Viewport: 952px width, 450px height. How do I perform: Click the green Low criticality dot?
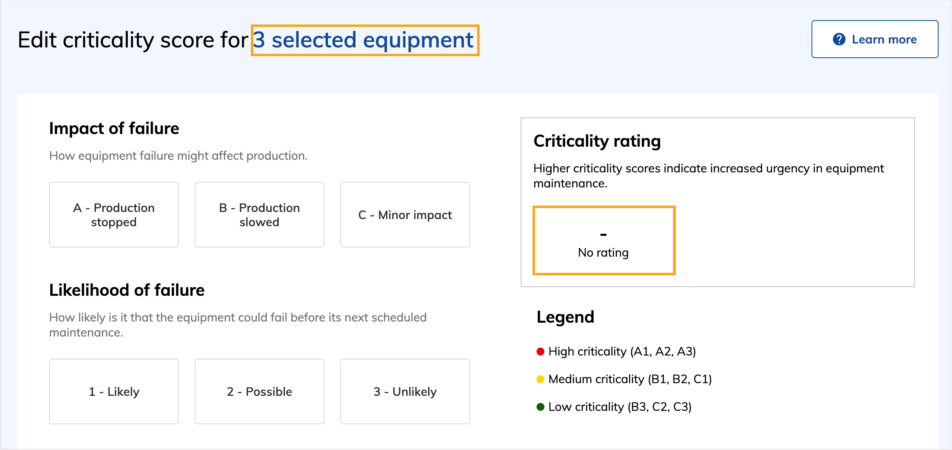click(540, 407)
